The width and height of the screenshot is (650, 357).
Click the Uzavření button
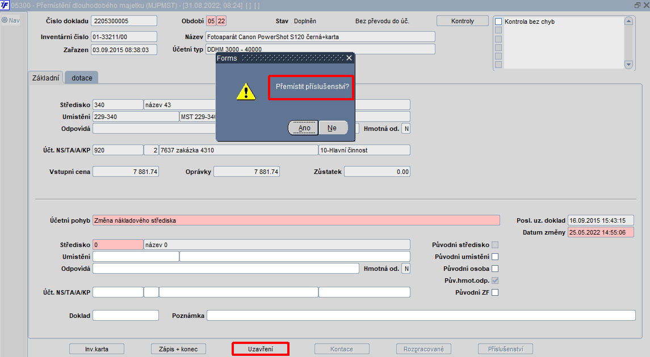pyautogui.click(x=261, y=349)
